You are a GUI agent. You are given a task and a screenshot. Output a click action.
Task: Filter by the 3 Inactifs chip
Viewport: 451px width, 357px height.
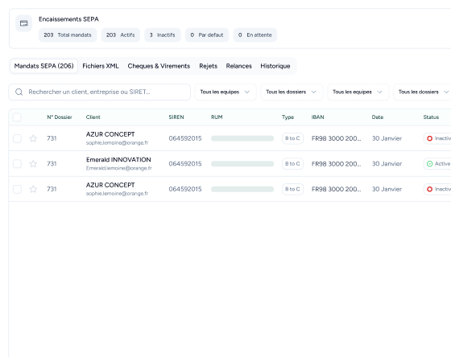(163, 35)
